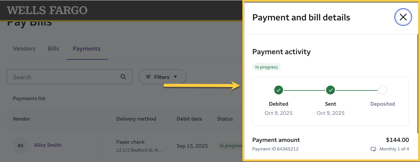Open Alice Smith vendor link
Image resolution: width=420 pixels, height=162 pixels.
point(48,145)
